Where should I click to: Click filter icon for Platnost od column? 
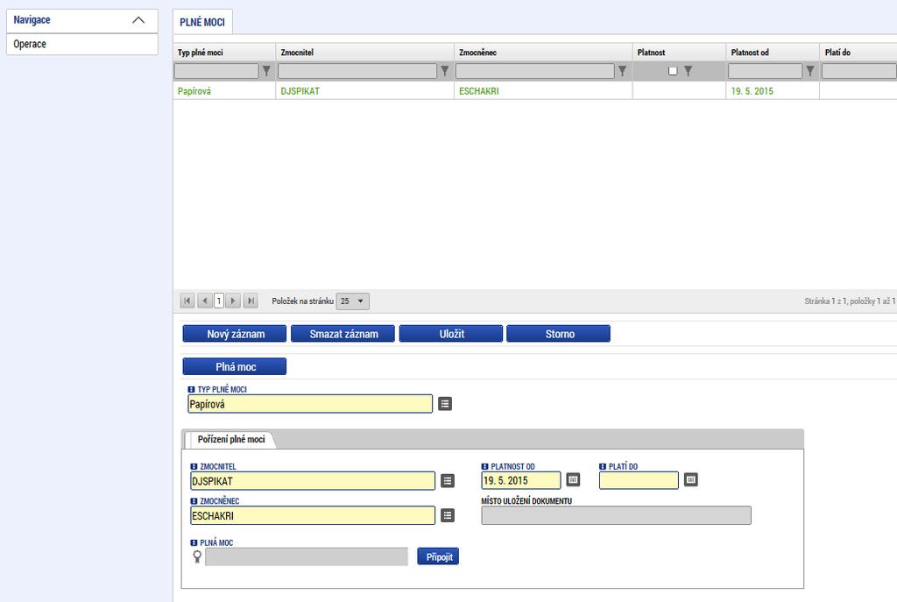coord(810,71)
